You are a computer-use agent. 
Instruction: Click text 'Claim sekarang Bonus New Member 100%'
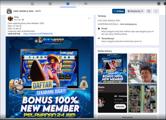26,23
